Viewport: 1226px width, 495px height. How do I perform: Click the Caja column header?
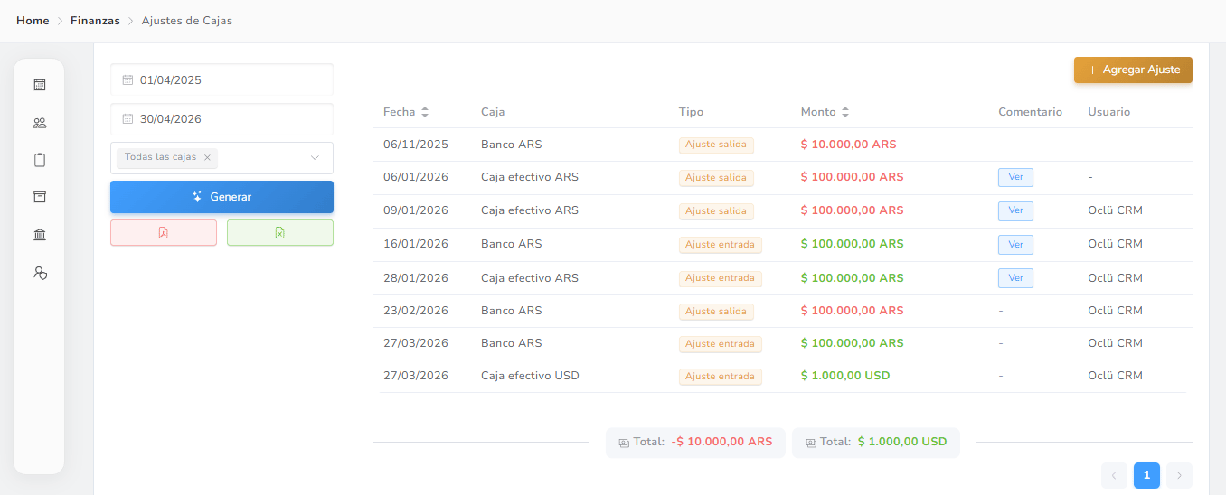click(x=493, y=112)
